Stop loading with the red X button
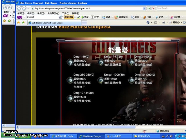 click(153, 8)
